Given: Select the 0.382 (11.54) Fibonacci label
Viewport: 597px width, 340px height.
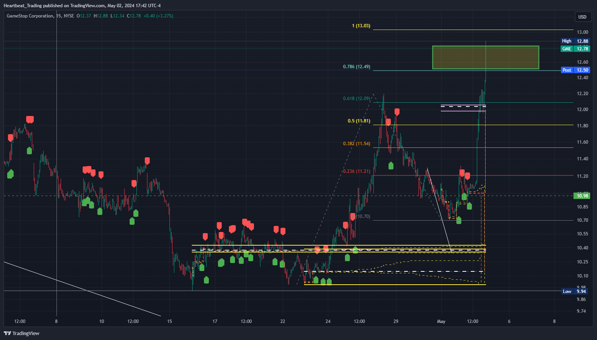Looking at the screenshot, I should tap(357, 144).
